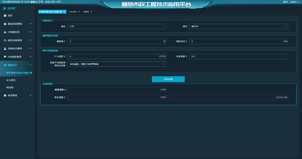Click the 系统管理 sidebar icon
Viewport: 302px width, 159px height.
point(5,95)
